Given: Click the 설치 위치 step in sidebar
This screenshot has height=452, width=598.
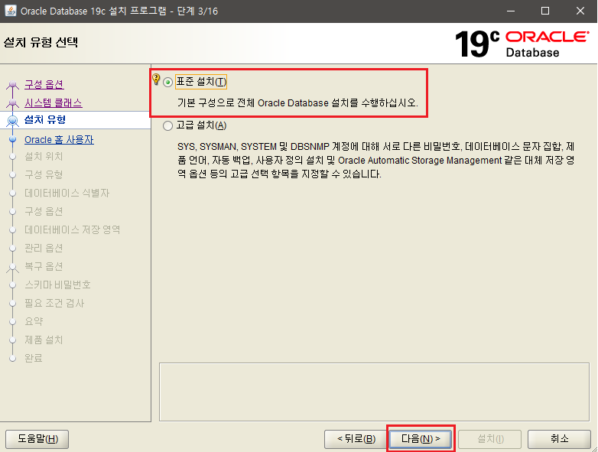Looking at the screenshot, I should (x=44, y=156).
